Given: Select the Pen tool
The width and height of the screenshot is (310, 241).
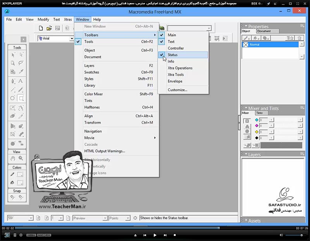Looking at the screenshot, I should click(13, 81).
